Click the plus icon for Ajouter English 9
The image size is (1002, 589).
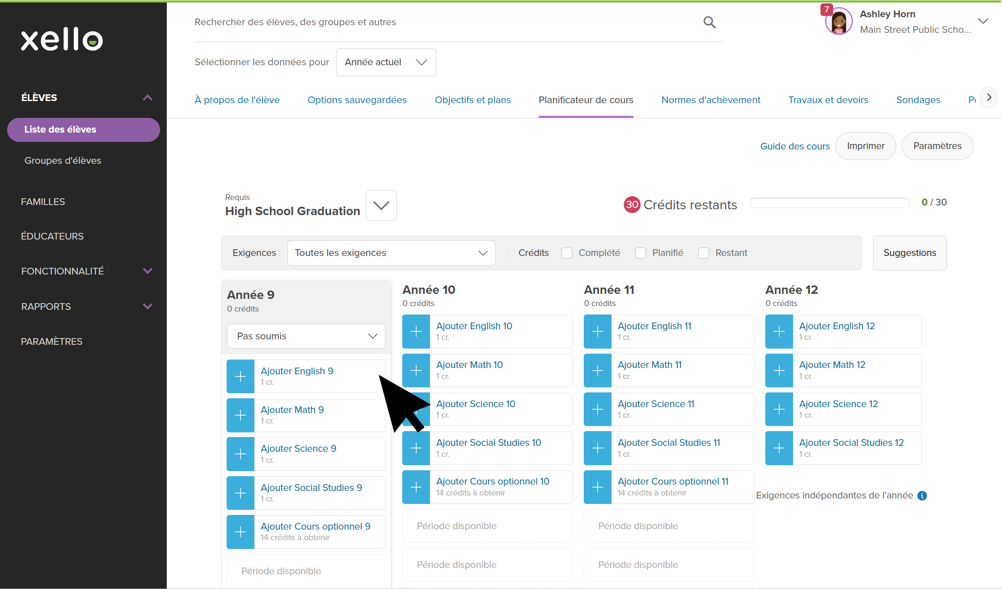click(x=240, y=376)
